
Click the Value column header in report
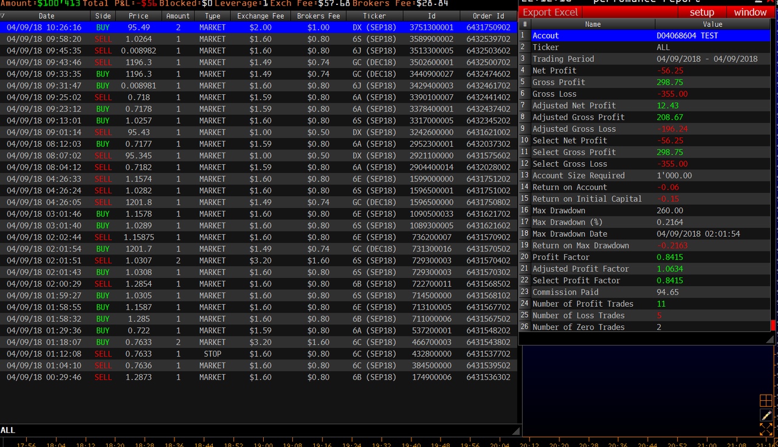[x=712, y=24]
